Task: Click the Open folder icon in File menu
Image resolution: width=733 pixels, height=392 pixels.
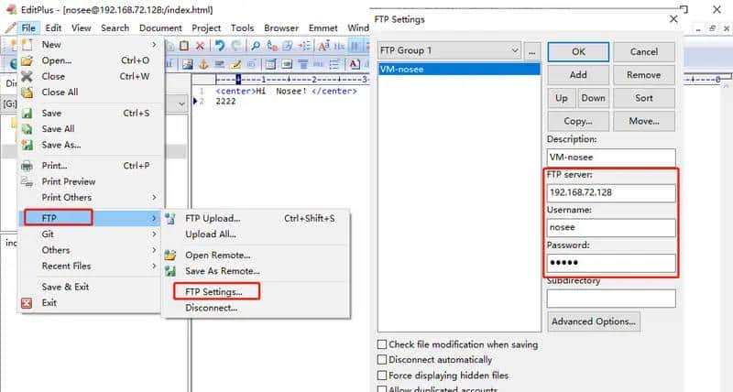Action: (x=27, y=60)
